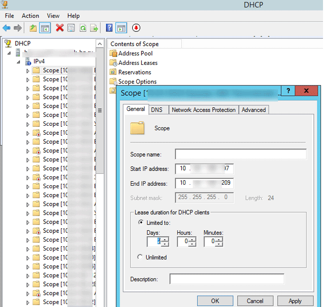Select the Limited to radio button
Screen dimensions: 325x307
coord(141,223)
